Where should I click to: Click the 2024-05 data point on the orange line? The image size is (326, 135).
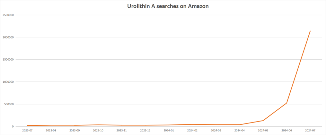pos(263,121)
